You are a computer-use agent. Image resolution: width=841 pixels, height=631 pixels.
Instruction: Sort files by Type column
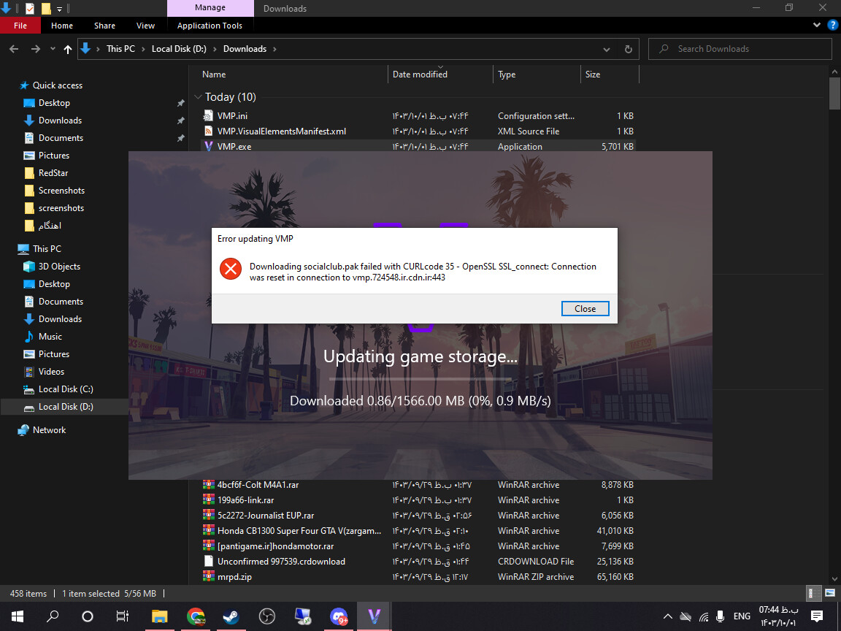tap(537, 74)
